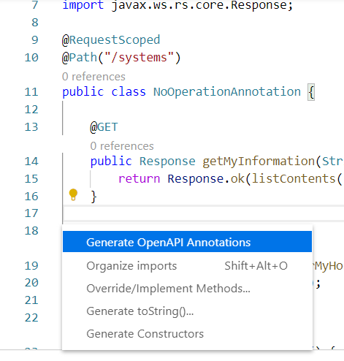This screenshot has width=344, height=361.
Task: Open the 0 references lens above class declaration
Action: click(93, 77)
